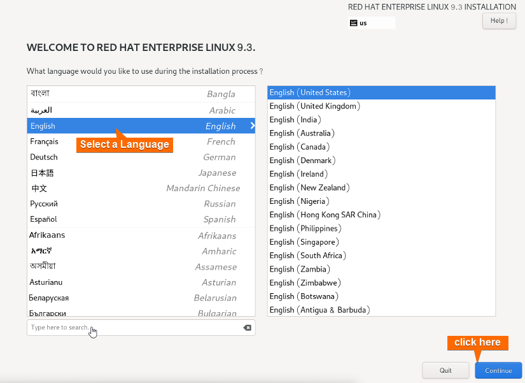Screen dimensions: 525x383
Task: Select Deutsch (German) language
Action: (x=141, y=157)
